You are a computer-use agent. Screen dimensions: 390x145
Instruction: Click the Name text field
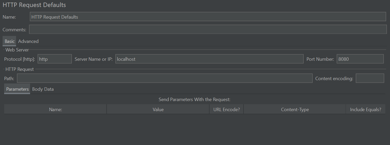pos(208,17)
